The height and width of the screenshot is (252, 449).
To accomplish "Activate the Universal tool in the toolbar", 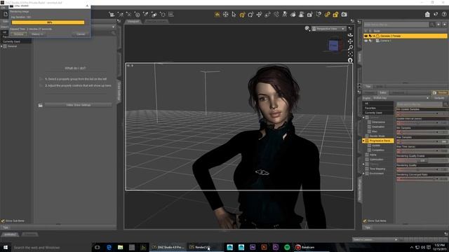I will click(x=242, y=14).
